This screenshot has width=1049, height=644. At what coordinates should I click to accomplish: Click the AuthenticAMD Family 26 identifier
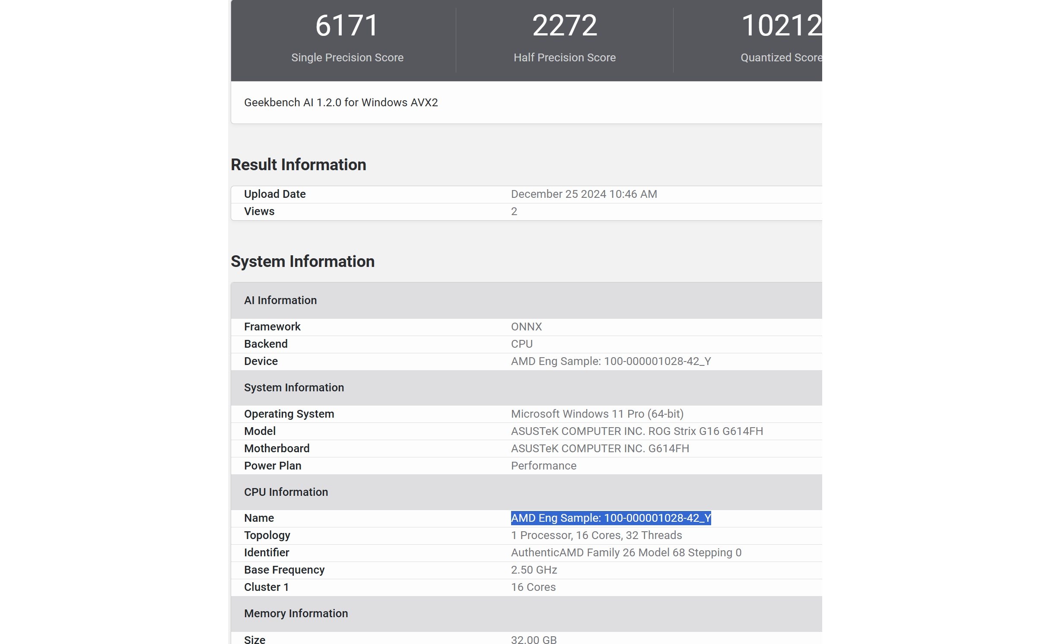click(x=626, y=553)
